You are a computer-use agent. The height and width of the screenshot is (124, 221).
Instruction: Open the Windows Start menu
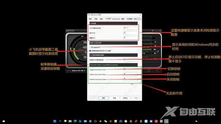pyautogui.click(x=55, y=121)
